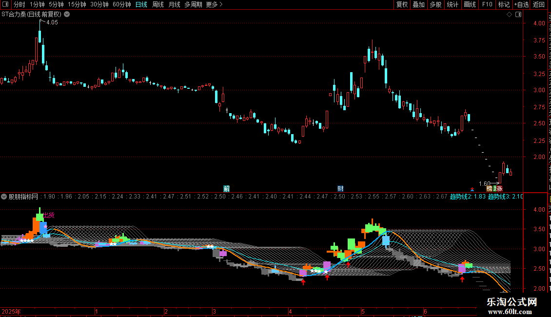Click the indicator red arrow below the June purple block
The image size is (551, 317).
462,279
